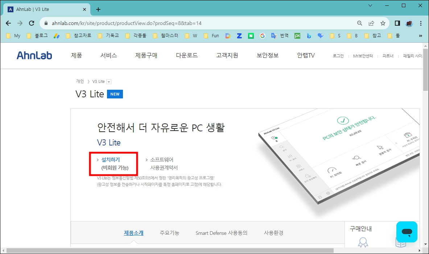Viewport: 429px width, 254px height.
Task: Click the vertical scrollbar thumb
Action: coord(425,69)
